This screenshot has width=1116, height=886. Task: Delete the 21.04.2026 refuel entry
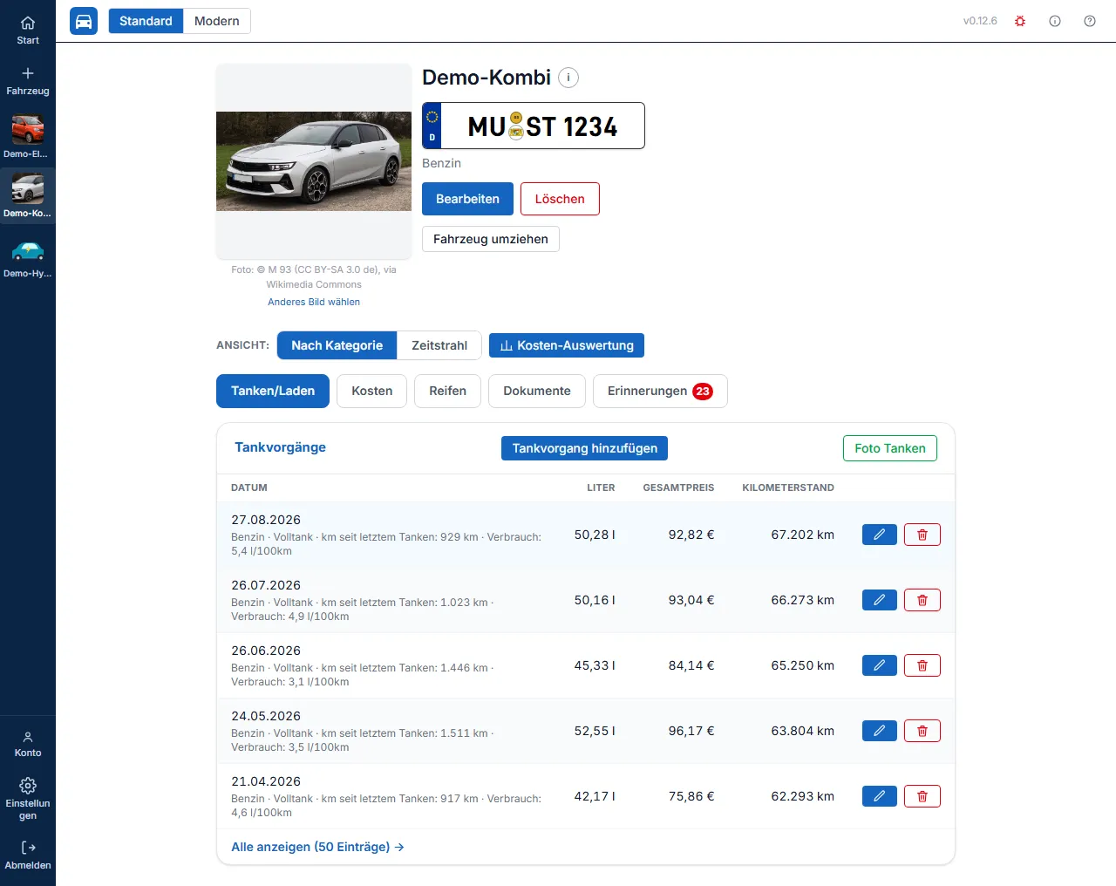pos(922,796)
